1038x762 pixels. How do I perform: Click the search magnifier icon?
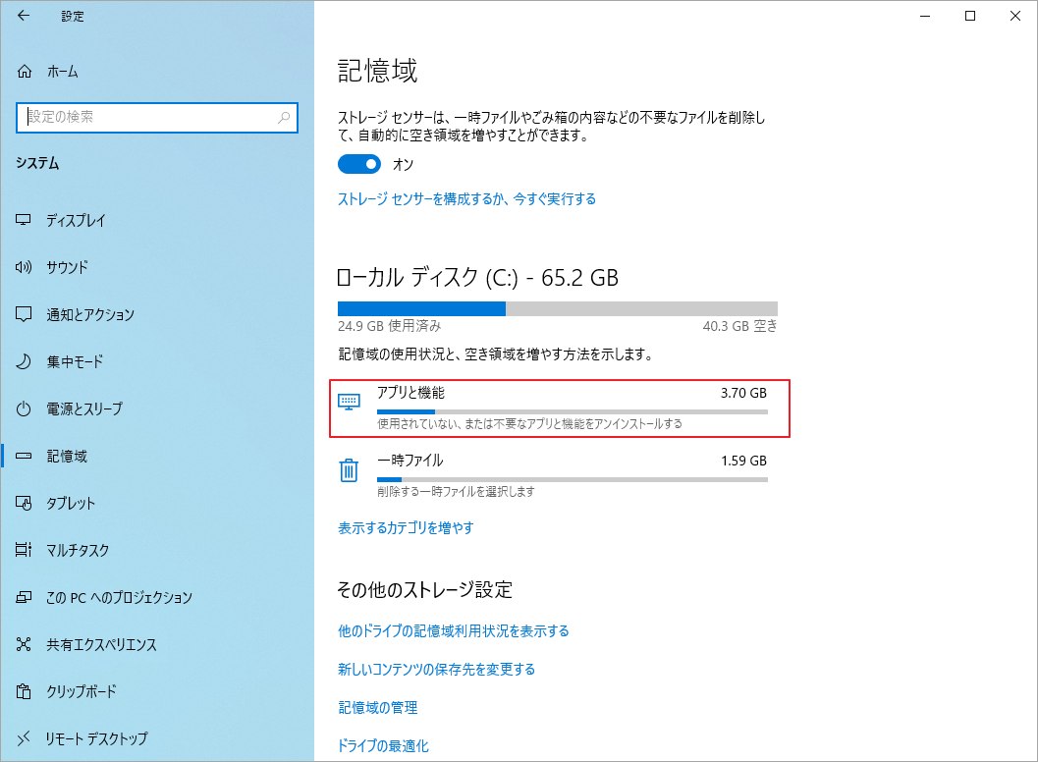pyautogui.click(x=285, y=117)
